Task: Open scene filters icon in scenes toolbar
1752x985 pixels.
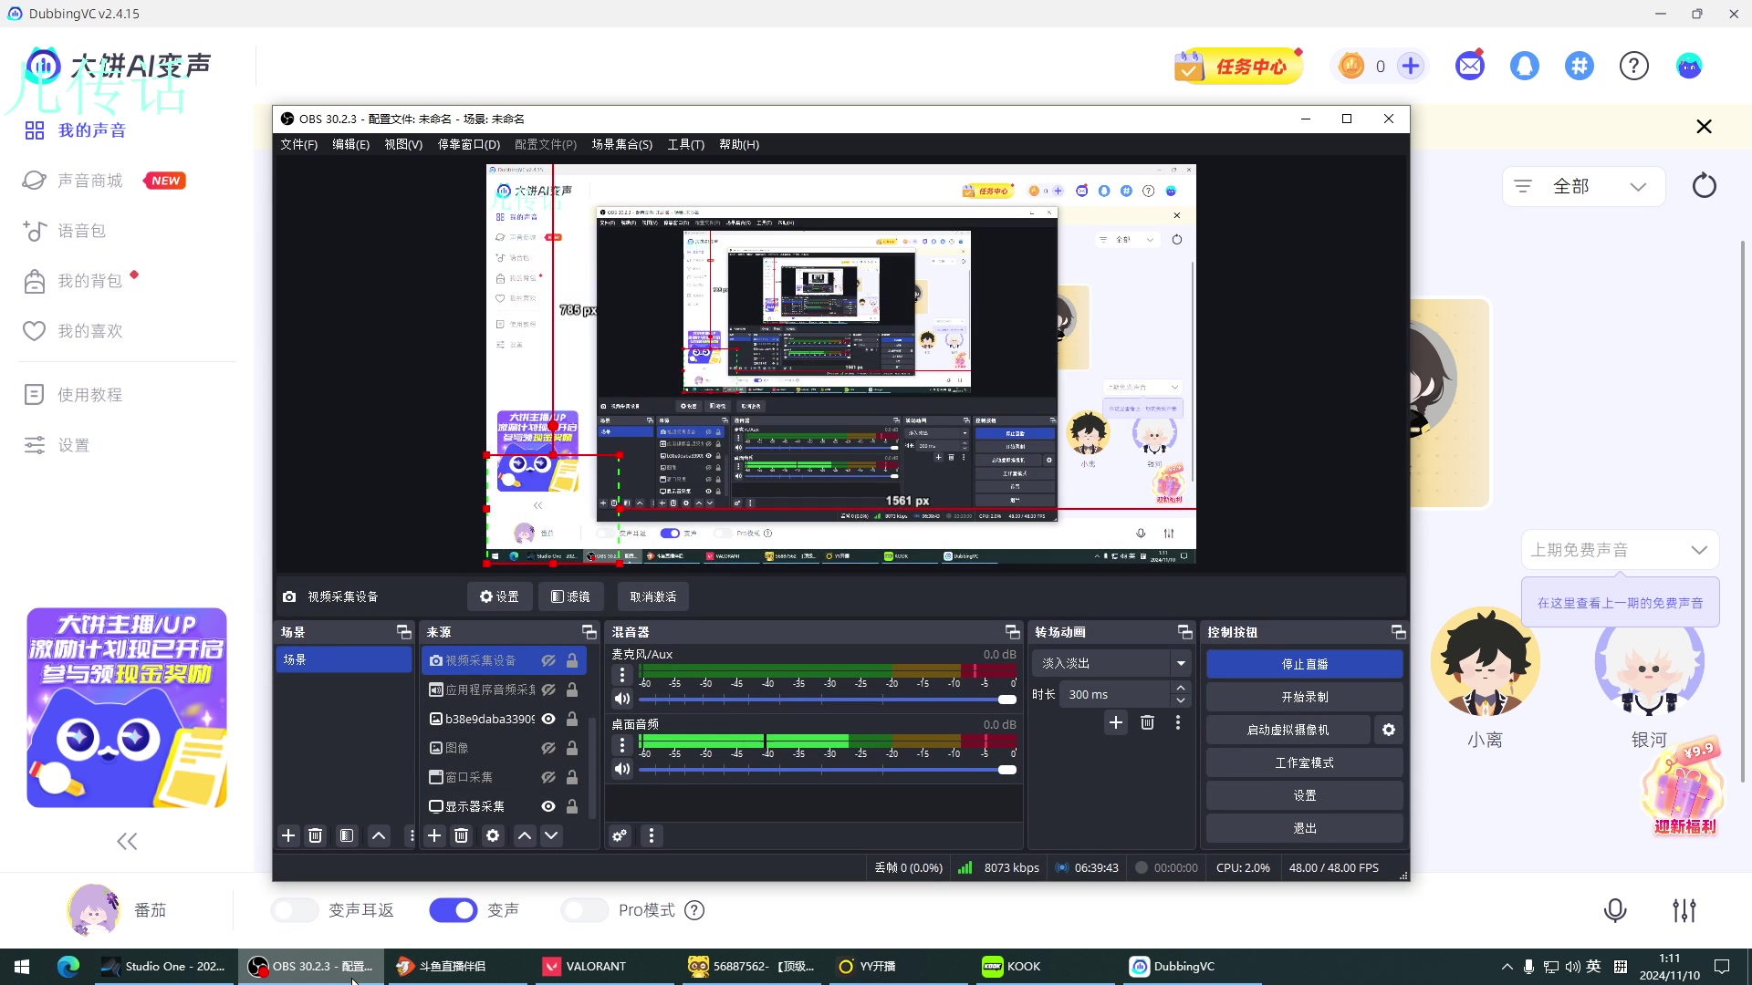Action: (x=347, y=835)
